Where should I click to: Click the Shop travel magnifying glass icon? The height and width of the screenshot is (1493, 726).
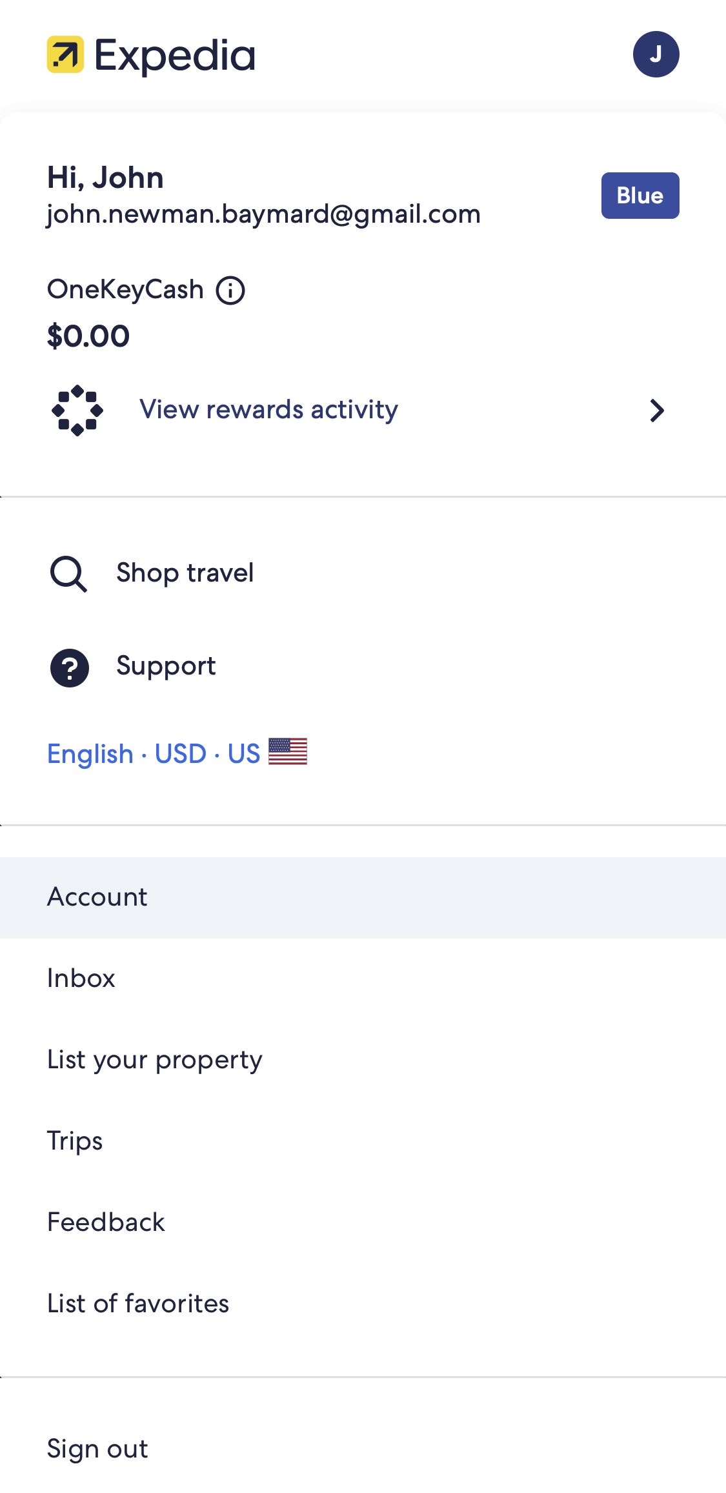point(69,573)
